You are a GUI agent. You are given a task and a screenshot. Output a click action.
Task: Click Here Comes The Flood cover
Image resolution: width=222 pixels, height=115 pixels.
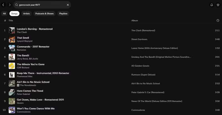[x=12, y=92]
